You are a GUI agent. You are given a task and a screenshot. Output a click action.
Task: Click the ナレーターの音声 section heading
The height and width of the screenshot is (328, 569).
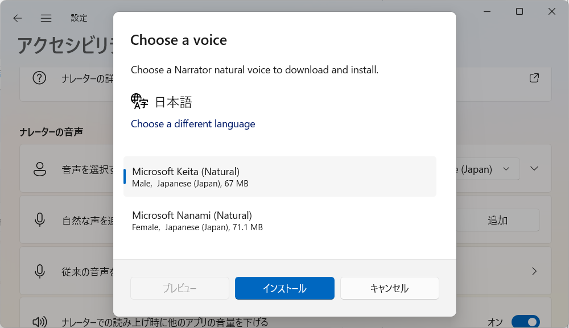tap(51, 132)
